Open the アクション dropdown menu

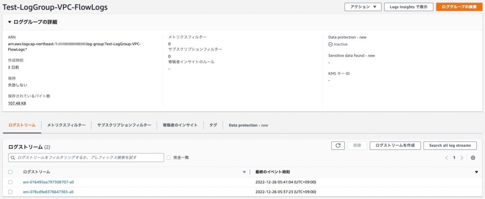tap(363, 7)
